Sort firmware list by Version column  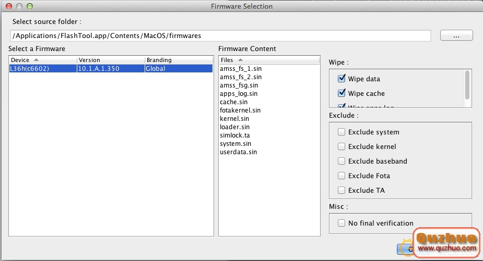tap(110, 60)
